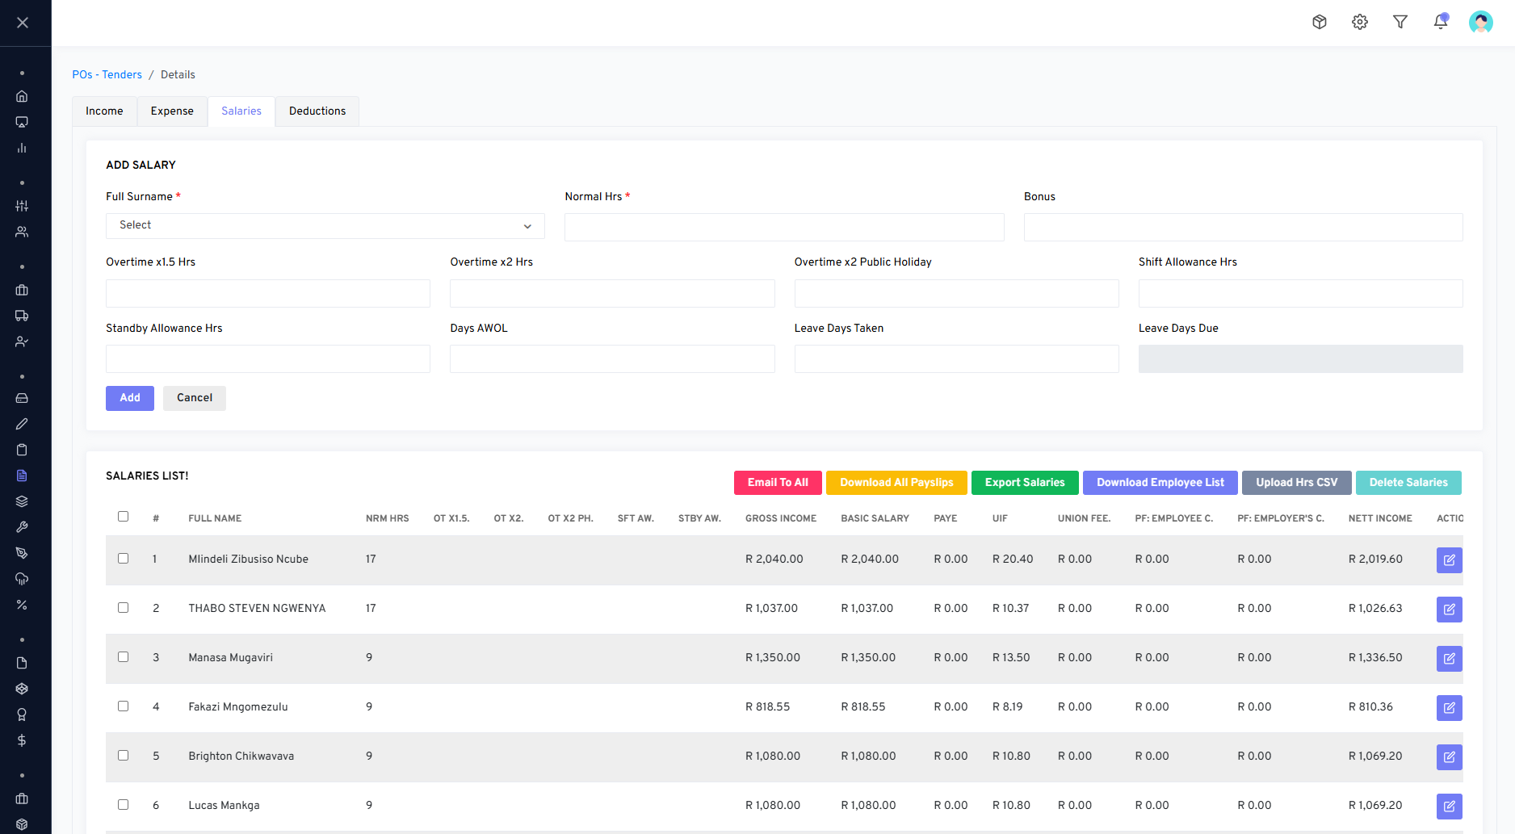Toggle the select-all checkbox in table header
This screenshot has width=1515, height=834.
pyautogui.click(x=123, y=516)
